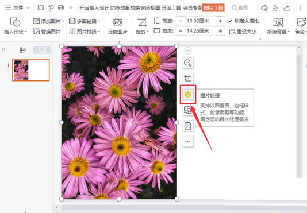Click 重设大小 button
This screenshot has width=307, height=213.
click(x=243, y=32)
